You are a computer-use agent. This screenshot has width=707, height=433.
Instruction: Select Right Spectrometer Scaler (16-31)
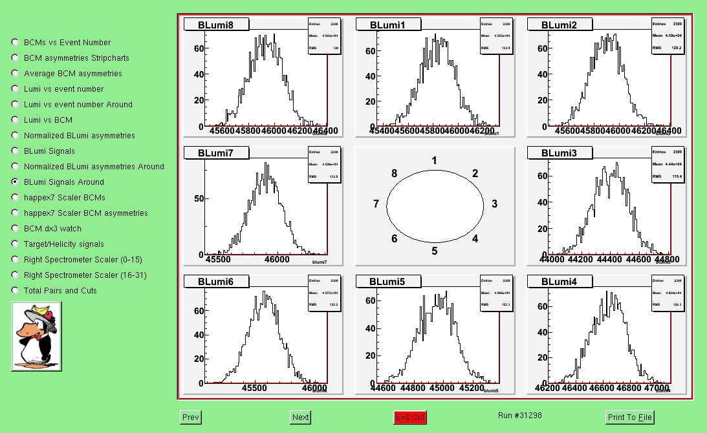click(x=15, y=275)
